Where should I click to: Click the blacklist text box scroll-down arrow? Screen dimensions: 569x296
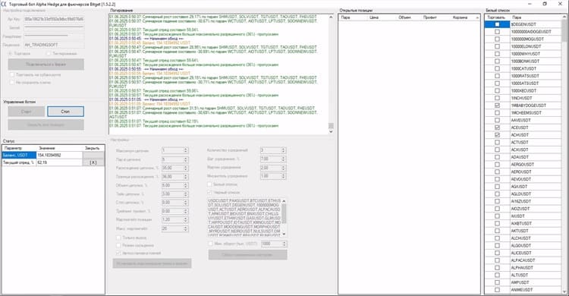(x=284, y=234)
